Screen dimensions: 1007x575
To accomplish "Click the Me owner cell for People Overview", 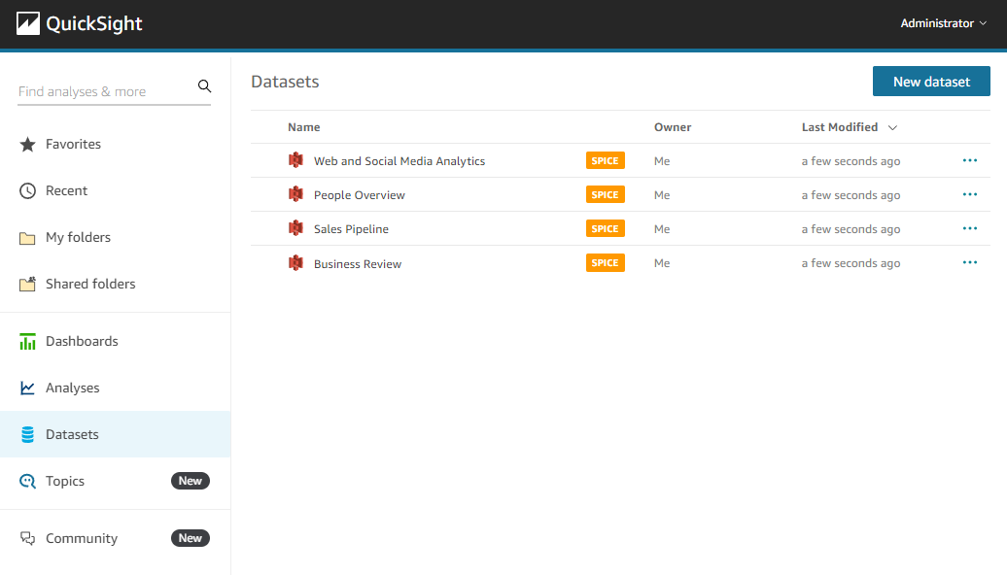I will pyautogui.click(x=662, y=195).
